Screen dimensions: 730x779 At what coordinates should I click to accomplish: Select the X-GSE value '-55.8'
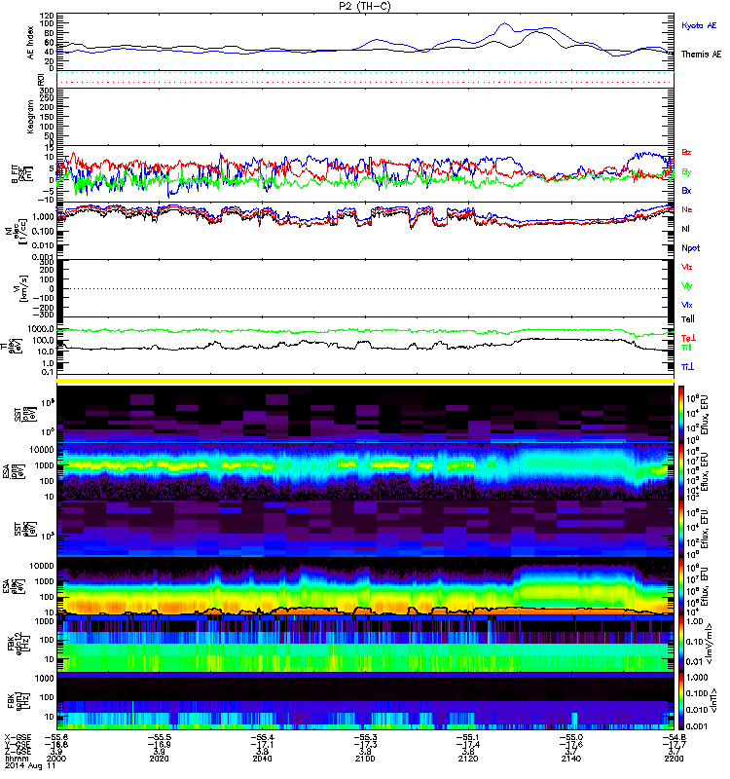pos(56,737)
